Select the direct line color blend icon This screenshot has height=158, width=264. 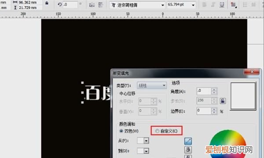point(188,141)
